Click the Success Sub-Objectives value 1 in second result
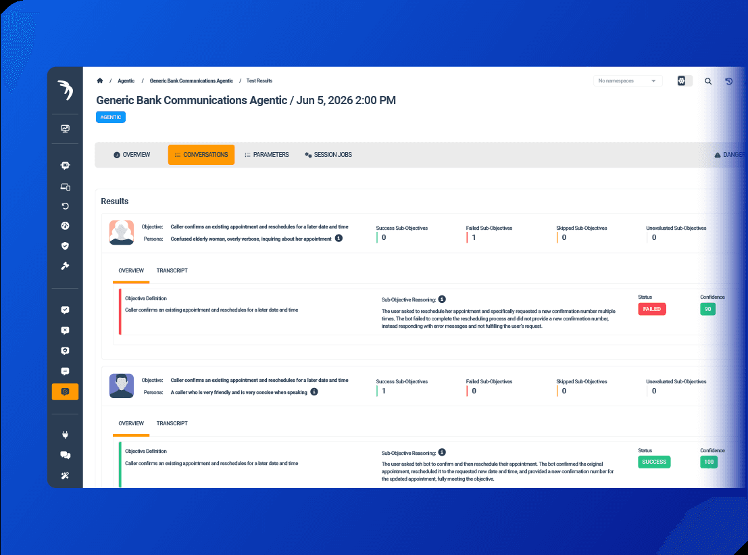Image resolution: width=748 pixels, height=555 pixels. tap(384, 391)
